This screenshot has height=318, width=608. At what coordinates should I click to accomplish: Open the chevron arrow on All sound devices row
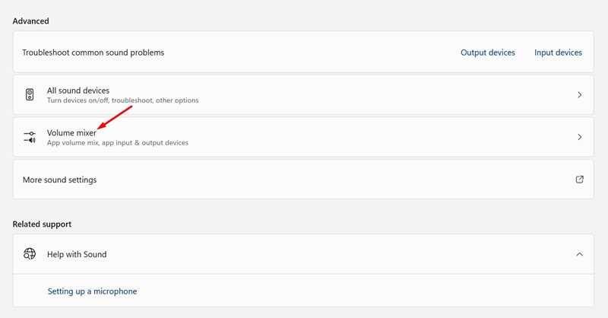(579, 95)
